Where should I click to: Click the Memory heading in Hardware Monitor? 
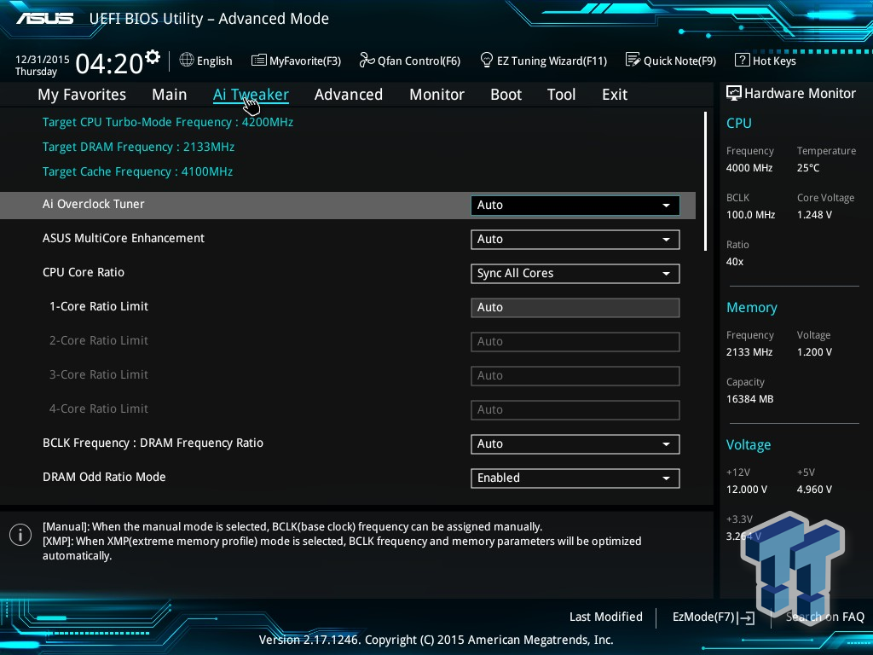pyautogui.click(x=752, y=307)
